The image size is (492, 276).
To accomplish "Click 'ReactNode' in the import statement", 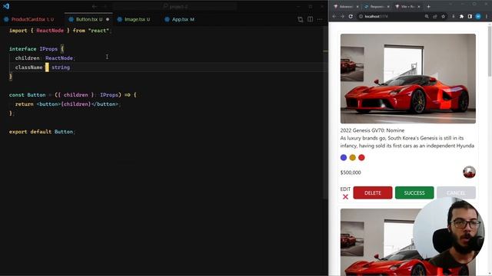I will click(x=50, y=31).
